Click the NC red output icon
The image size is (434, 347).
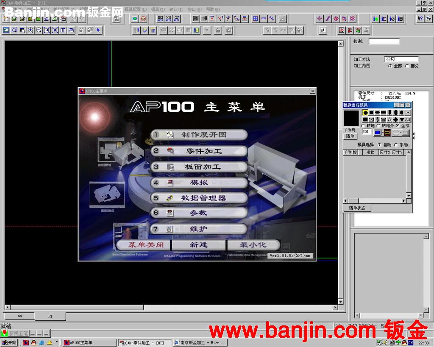click(350, 30)
